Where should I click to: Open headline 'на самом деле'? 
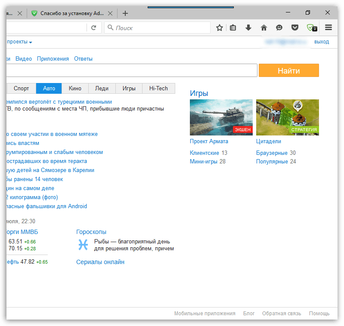point(30,188)
